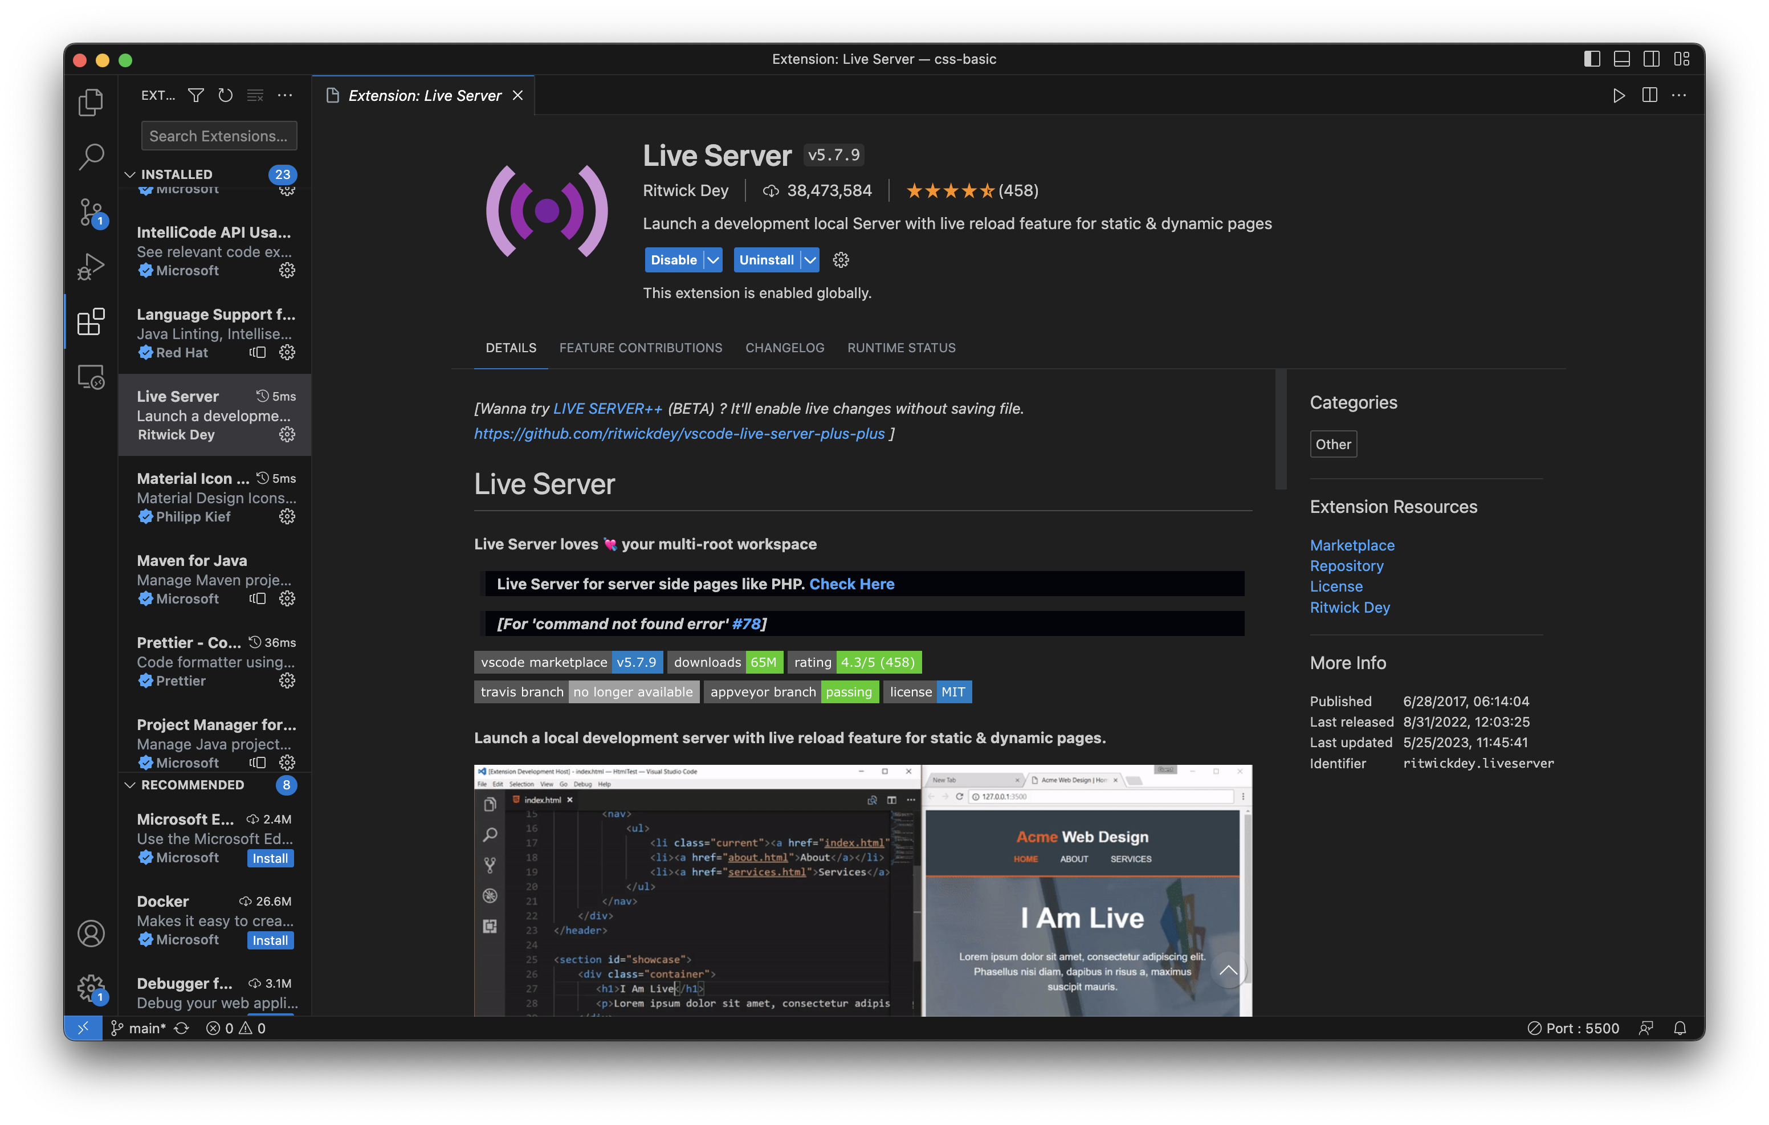The height and width of the screenshot is (1125, 1769).
Task: Open the Uninstall button dropdown arrow
Action: click(x=810, y=260)
